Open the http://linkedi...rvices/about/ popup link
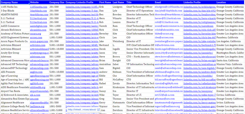Viewport: 245px width, 114px height. click(82, 110)
